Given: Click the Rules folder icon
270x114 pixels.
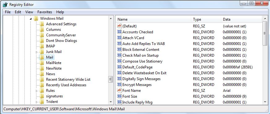Looking at the screenshot, I should (42, 91).
